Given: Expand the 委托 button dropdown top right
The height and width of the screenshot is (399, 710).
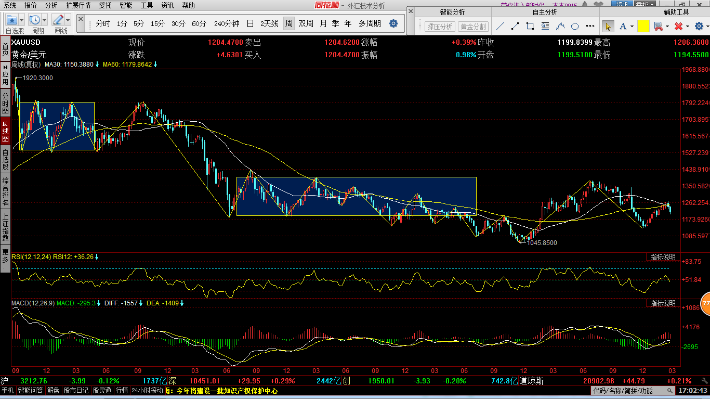Looking at the screenshot, I should (x=652, y=5).
